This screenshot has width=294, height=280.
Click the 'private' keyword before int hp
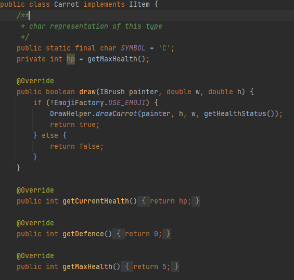31,59
